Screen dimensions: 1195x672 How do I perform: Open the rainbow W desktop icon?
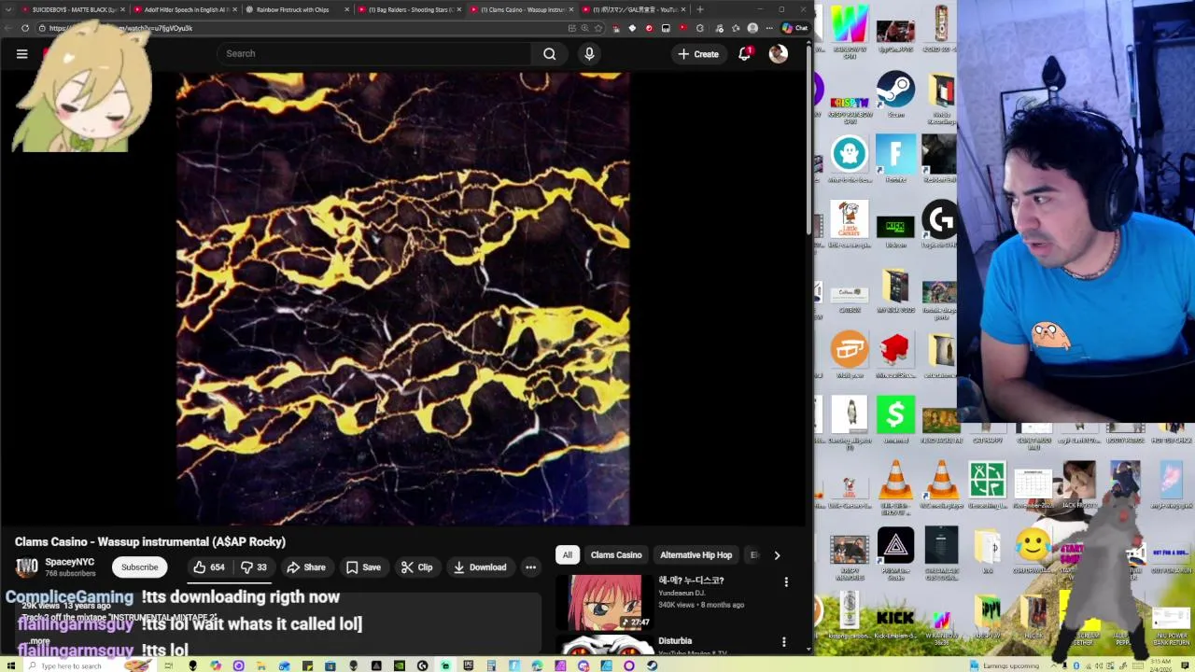coord(849,28)
